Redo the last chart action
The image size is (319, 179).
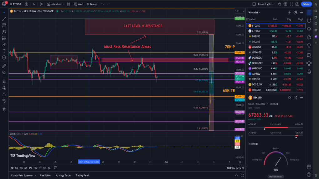point(108,4)
